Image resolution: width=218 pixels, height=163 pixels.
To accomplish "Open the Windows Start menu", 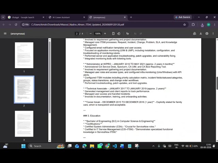I will pyautogui.click(x=24, y=146).
